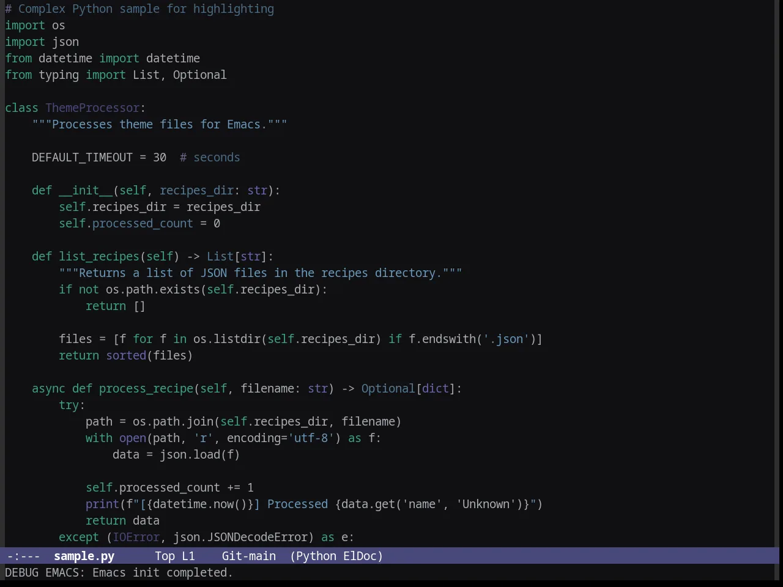
Task: Click the 'data = json.load(f)' line
Action: 176,454
